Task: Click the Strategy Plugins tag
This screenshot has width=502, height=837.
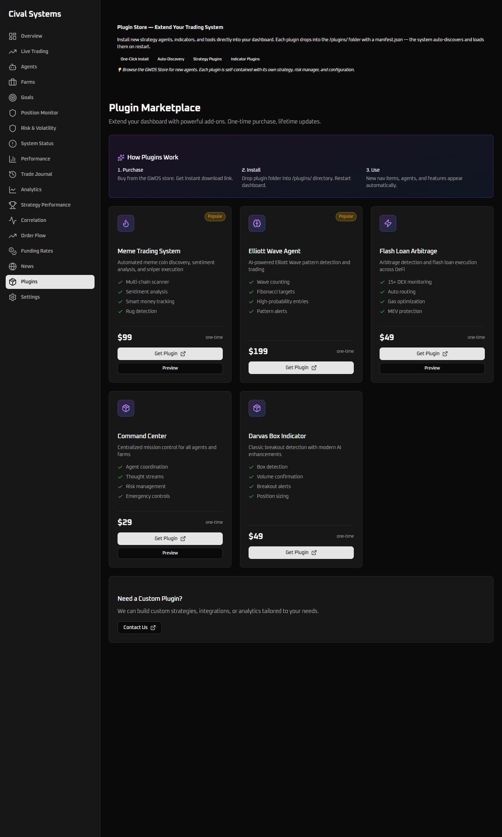Action: click(x=207, y=59)
